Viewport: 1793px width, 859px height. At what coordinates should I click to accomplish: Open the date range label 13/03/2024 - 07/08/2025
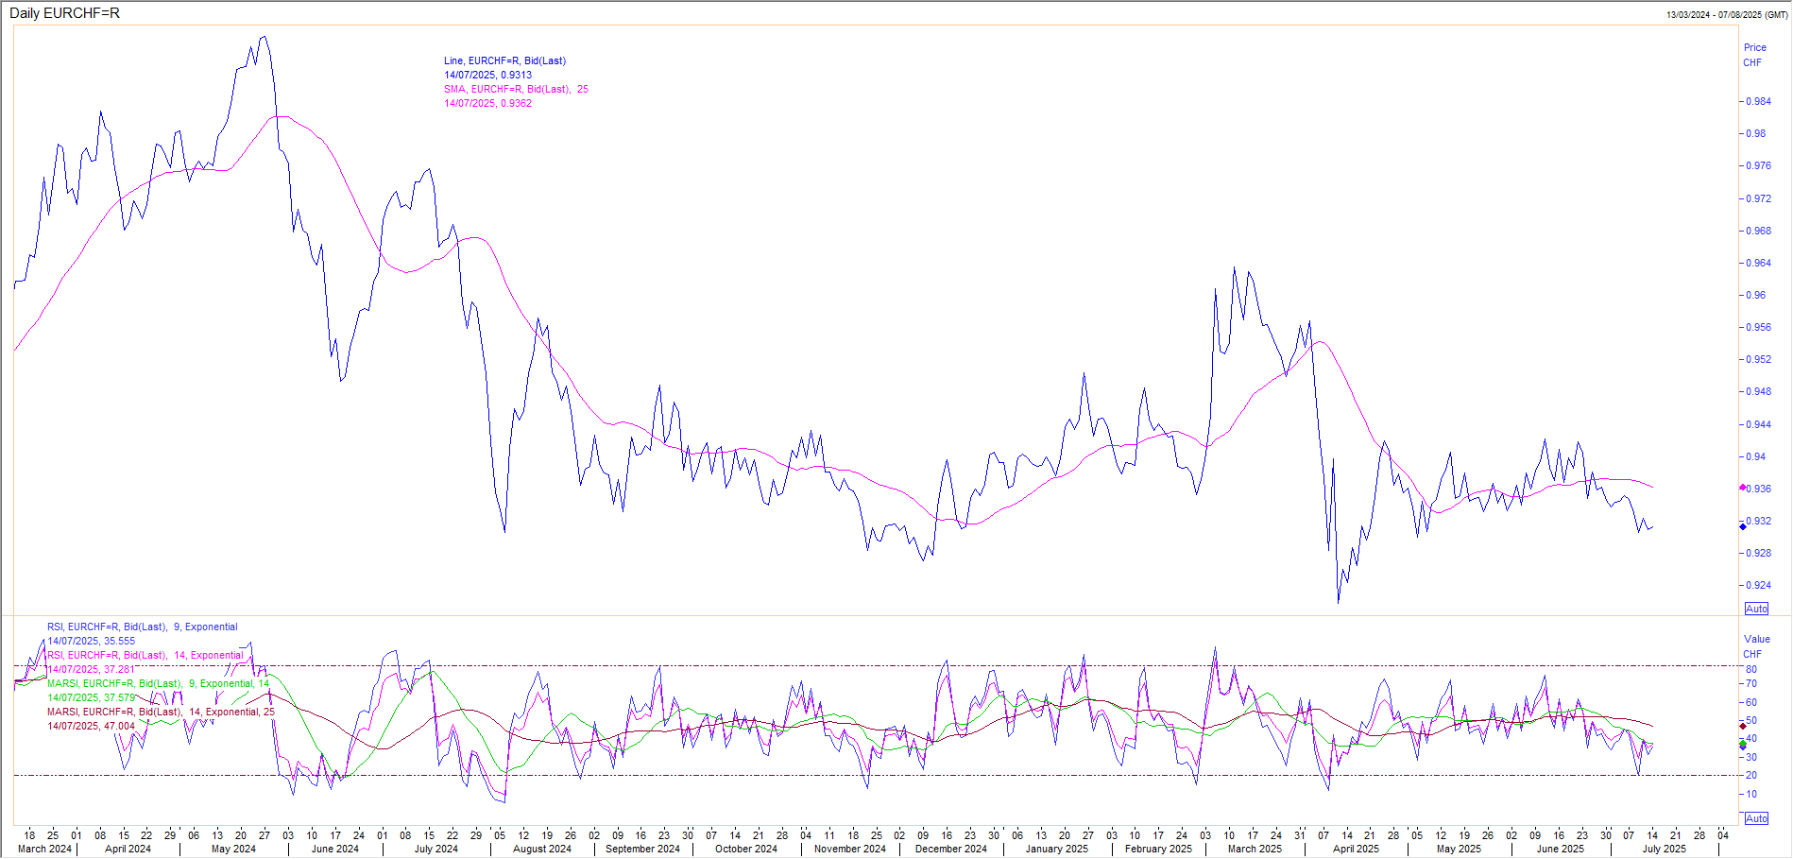(1727, 15)
